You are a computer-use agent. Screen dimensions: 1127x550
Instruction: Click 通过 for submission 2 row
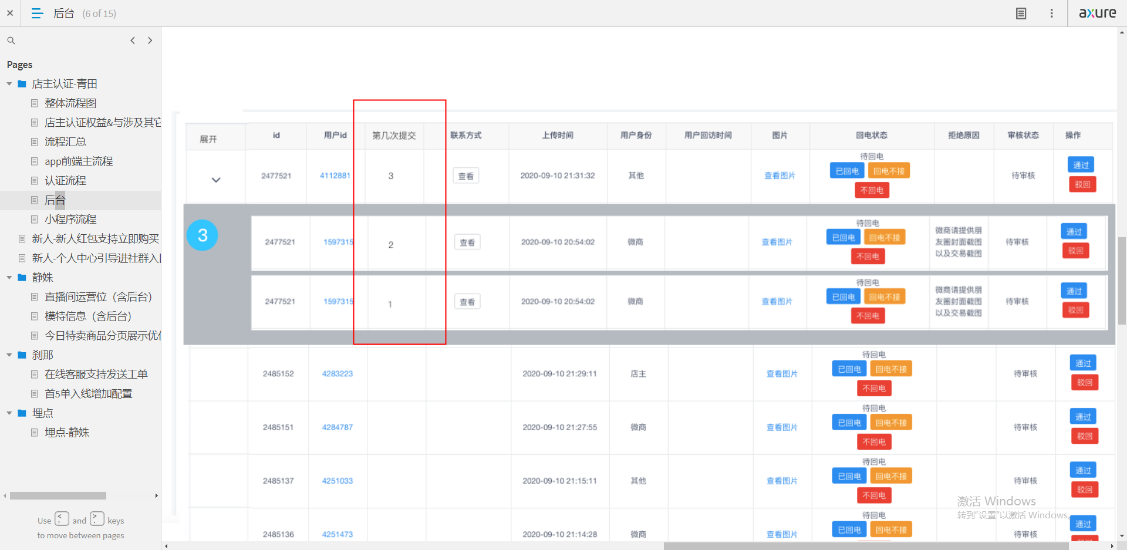point(1074,231)
